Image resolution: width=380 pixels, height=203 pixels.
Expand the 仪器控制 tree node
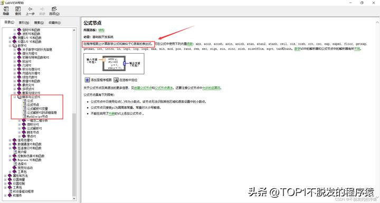[5, 184]
